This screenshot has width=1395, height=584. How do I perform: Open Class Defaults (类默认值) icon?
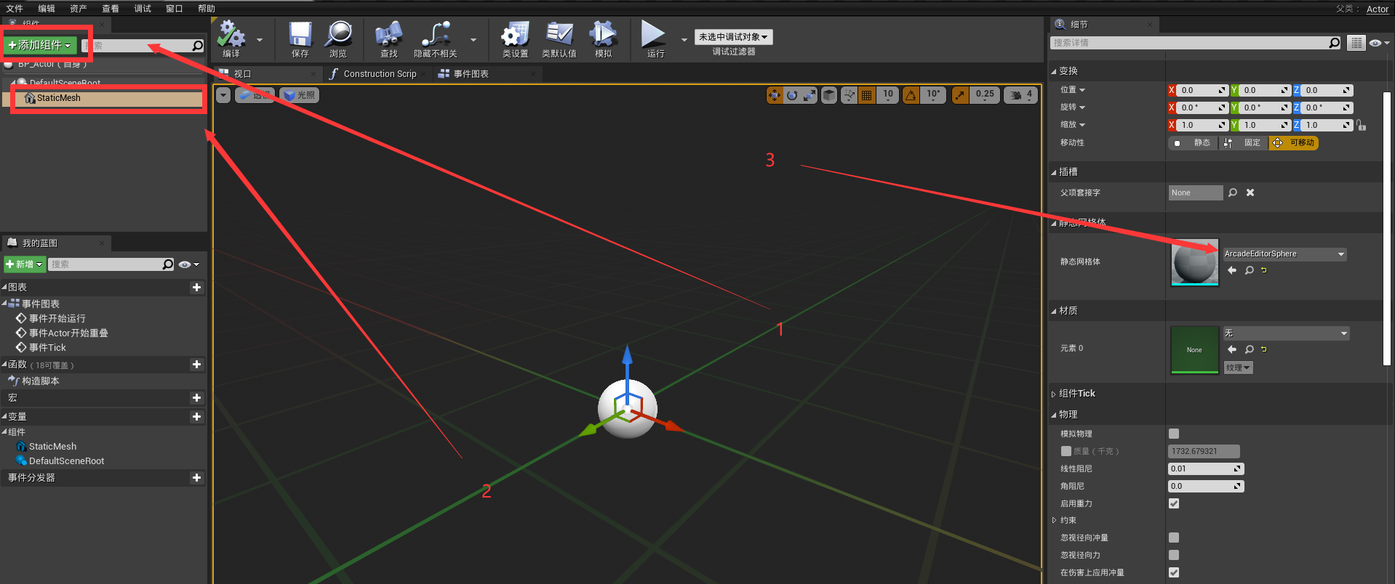(x=559, y=36)
